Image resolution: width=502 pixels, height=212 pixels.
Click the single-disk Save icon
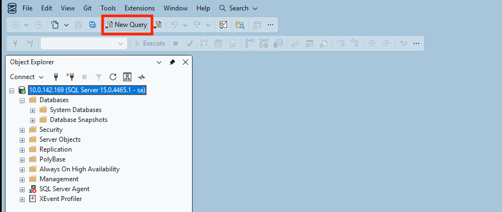click(x=78, y=25)
